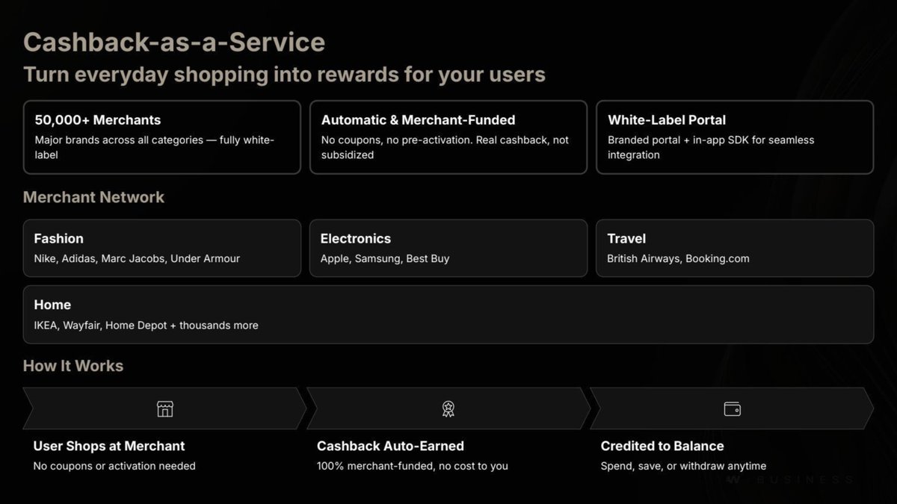Viewport: 897px width, 504px height.
Task: Click the Cashback-as-a-Service title
Action: [174, 42]
